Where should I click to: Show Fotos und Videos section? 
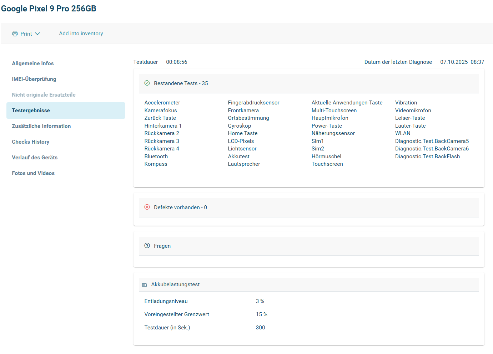tap(33, 173)
